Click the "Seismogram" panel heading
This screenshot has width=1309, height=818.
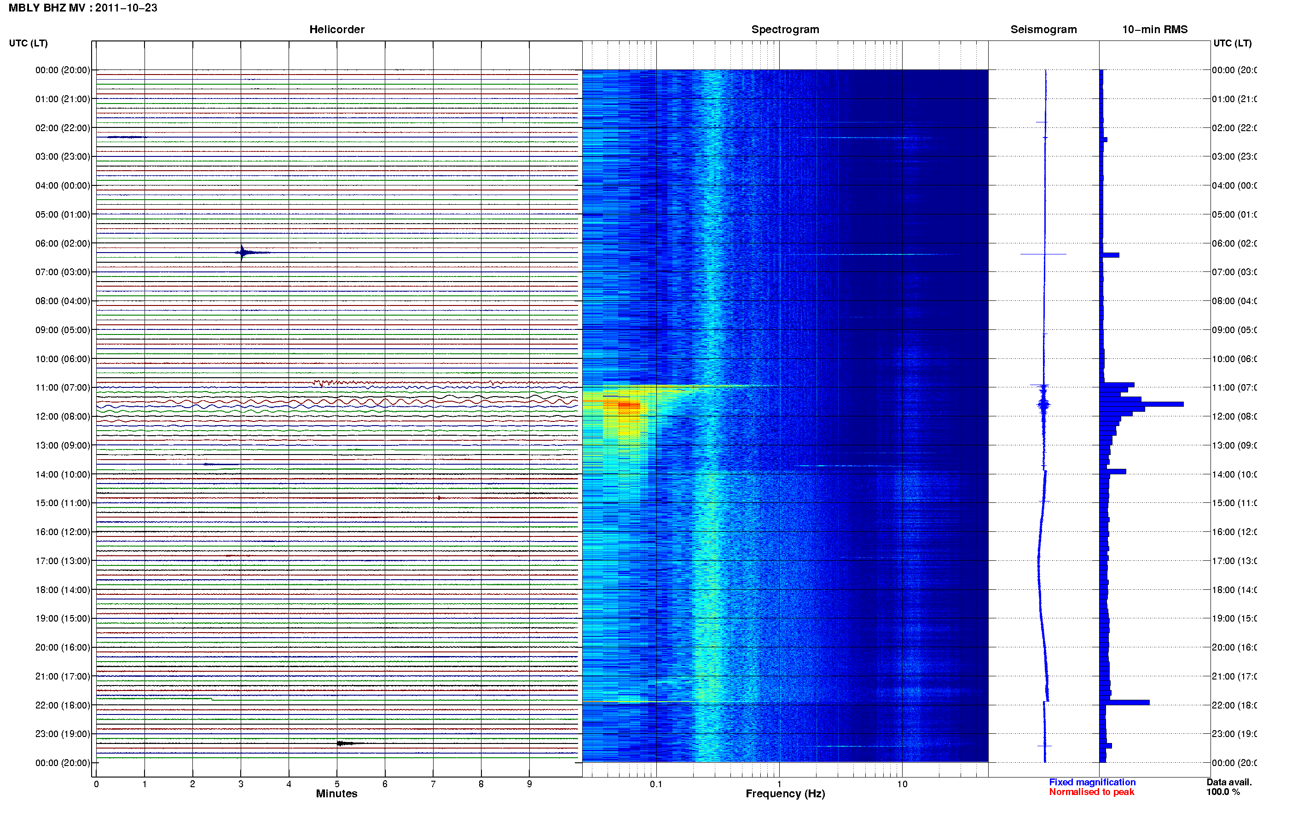pos(1043,30)
